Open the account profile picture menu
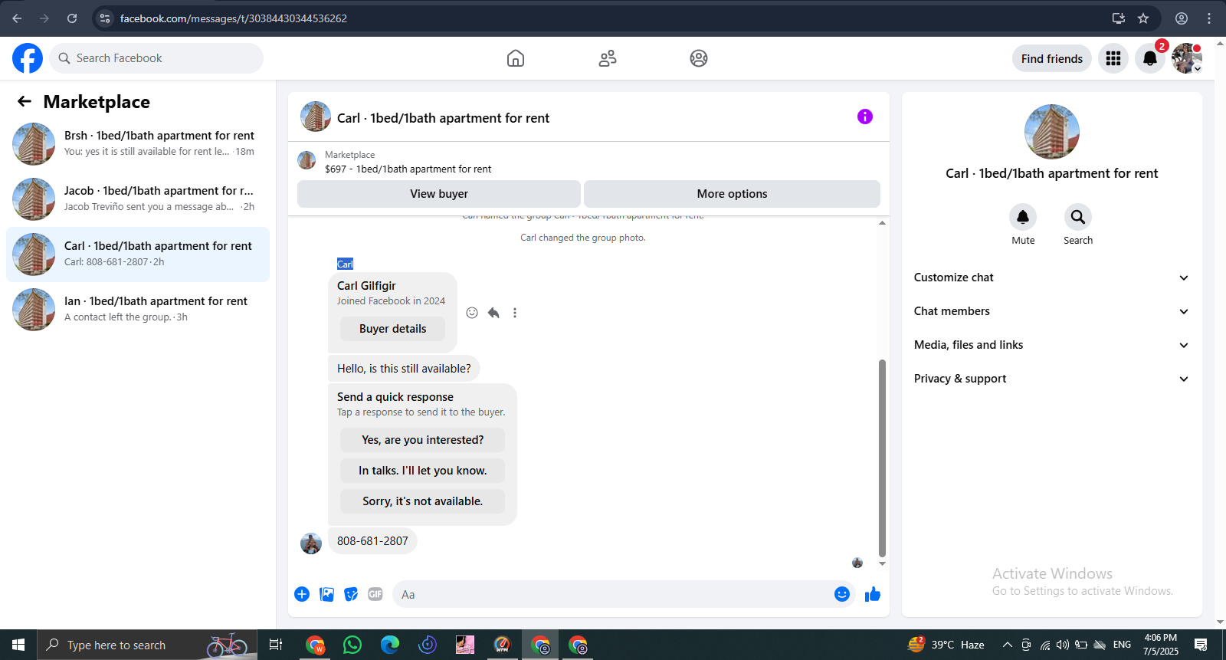Screen dimensions: 1226x660 coord(1187,58)
